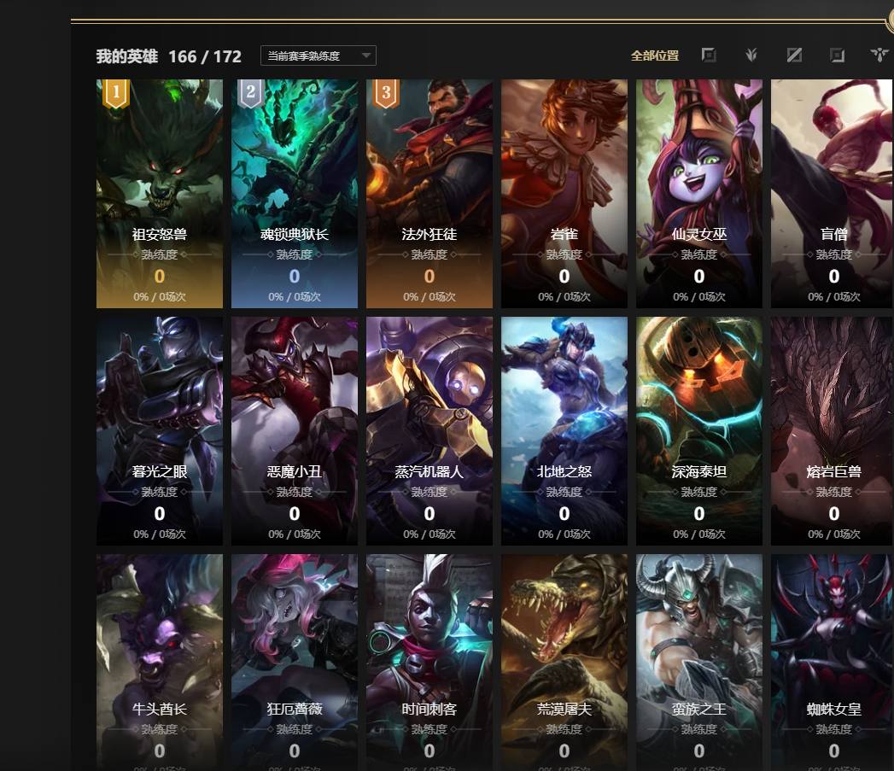Click the rank 2 badge on 魂锁典狱长

251,94
